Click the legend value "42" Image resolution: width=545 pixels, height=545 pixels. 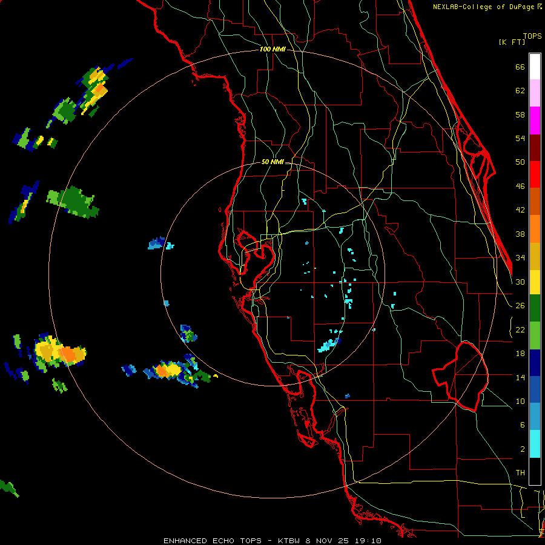tap(520, 210)
